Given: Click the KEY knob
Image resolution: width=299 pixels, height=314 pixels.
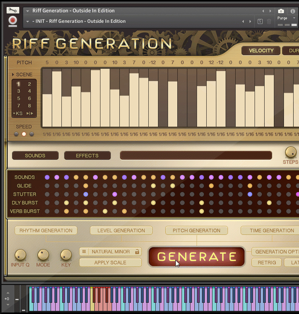Looking at the screenshot, I should coord(66,255).
